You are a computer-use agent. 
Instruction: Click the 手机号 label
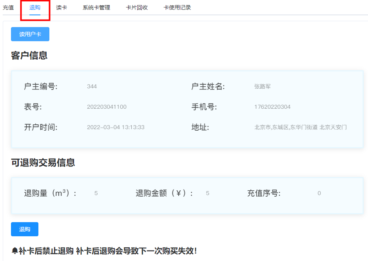(x=204, y=107)
